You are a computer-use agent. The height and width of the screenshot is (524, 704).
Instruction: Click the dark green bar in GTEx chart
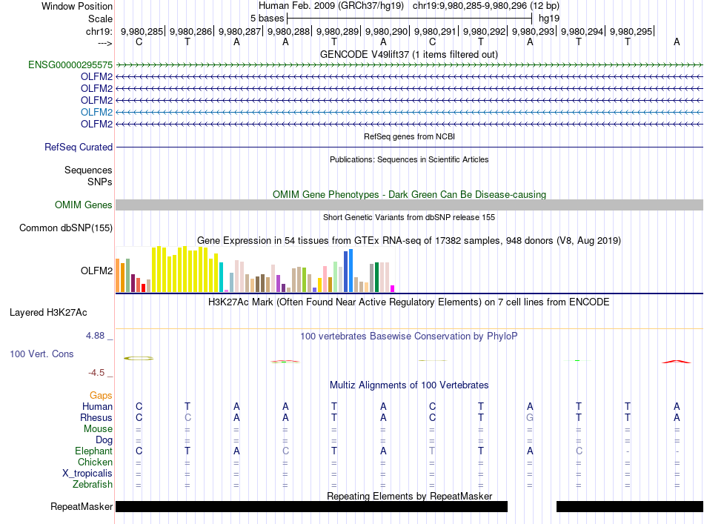(376, 277)
